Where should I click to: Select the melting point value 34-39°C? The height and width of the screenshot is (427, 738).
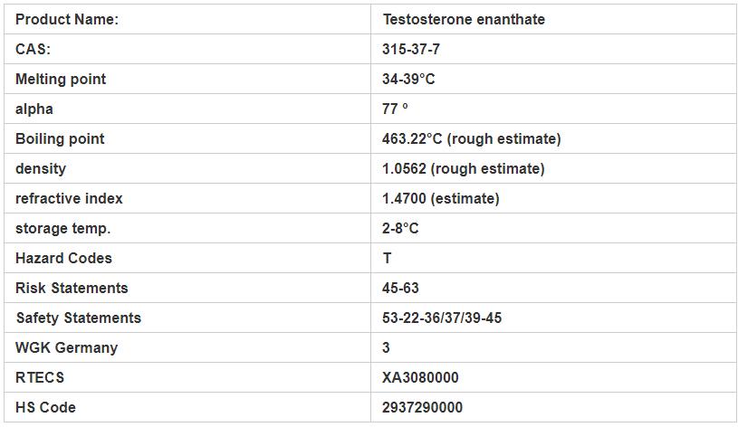[408, 79]
